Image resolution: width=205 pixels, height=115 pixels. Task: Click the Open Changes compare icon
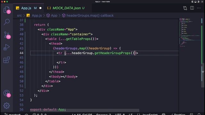185,8
